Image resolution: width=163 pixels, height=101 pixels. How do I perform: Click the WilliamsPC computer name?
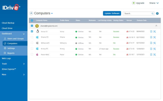(45, 43)
